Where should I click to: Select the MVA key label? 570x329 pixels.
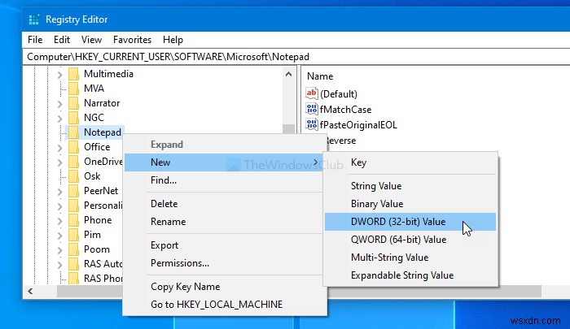tap(94, 89)
